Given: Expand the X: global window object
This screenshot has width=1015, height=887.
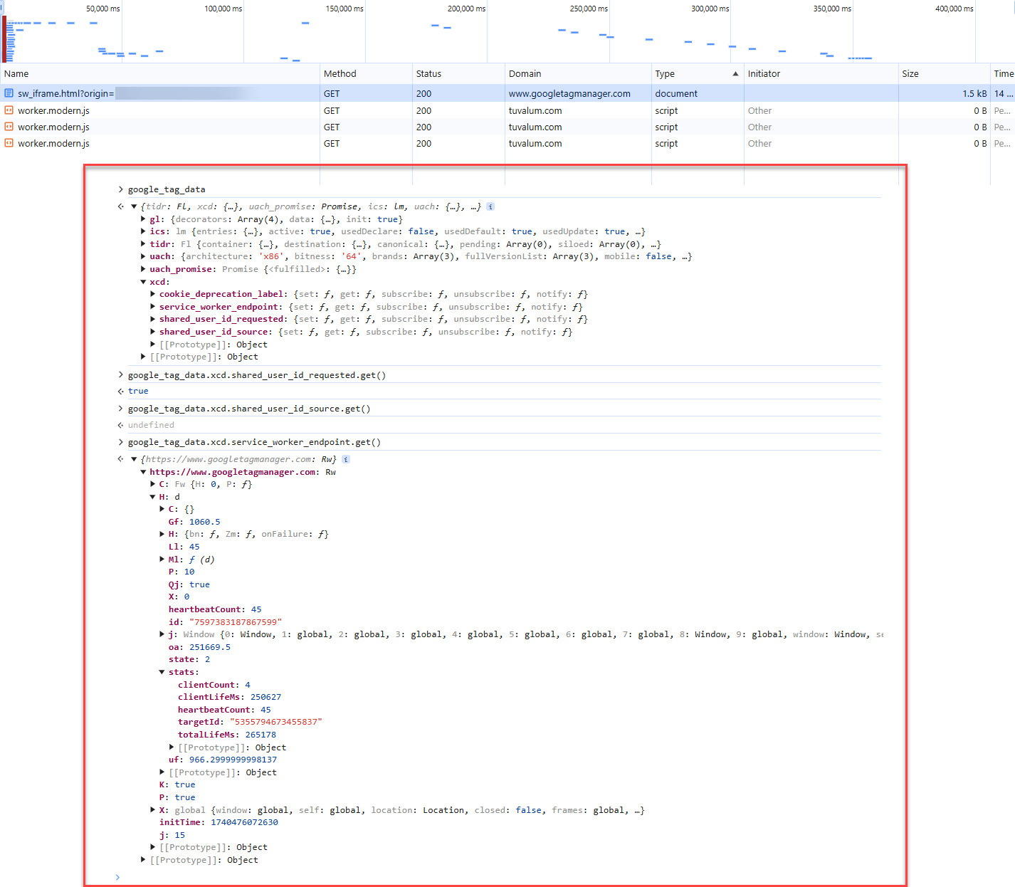Looking at the screenshot, I should coord(152,810).
